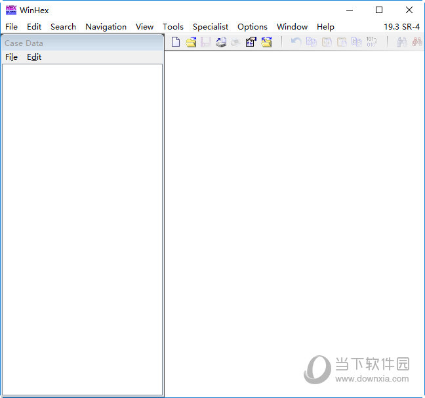The image size is (425, 398).
Task: Open the Specialist menu
Action: 211,27
